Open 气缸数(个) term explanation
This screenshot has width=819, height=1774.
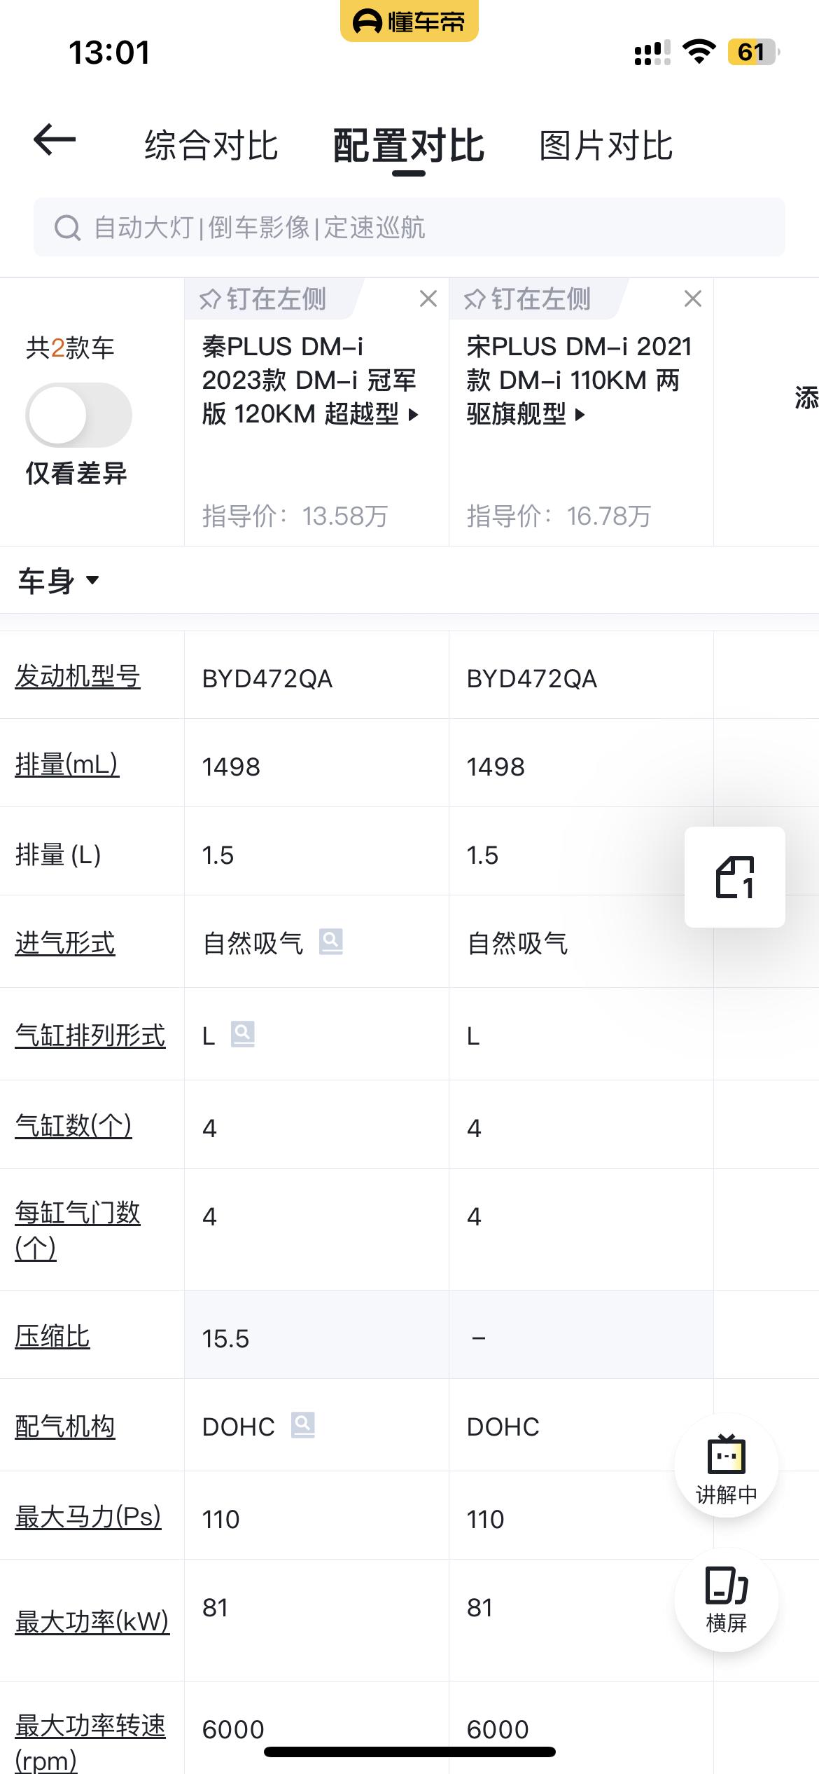pyautogui.click(x=73, y=1126)
